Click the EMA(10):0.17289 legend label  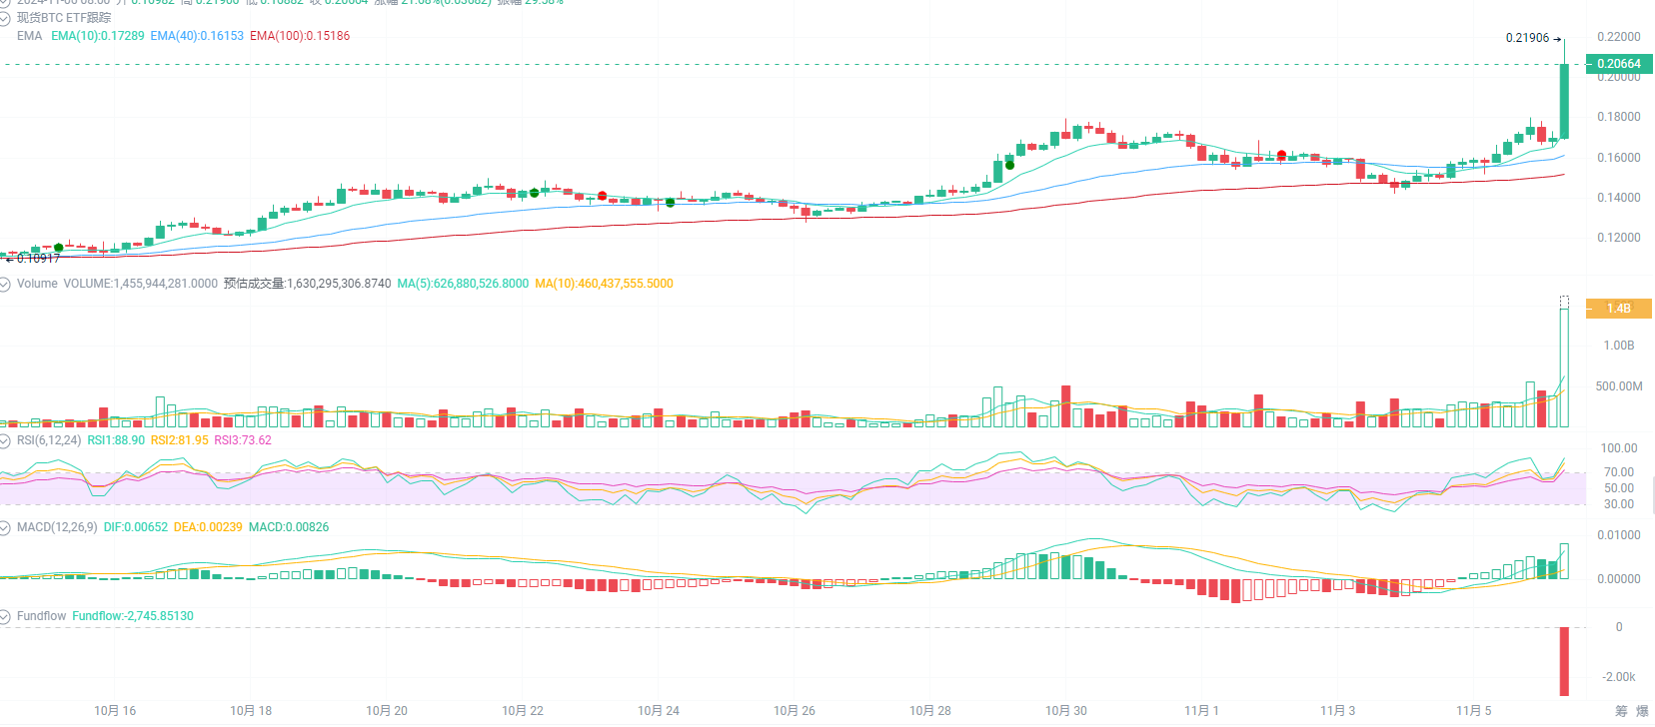98,36
